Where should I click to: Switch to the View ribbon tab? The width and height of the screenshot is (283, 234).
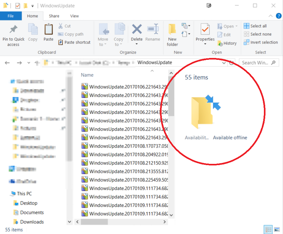(74, 16)
